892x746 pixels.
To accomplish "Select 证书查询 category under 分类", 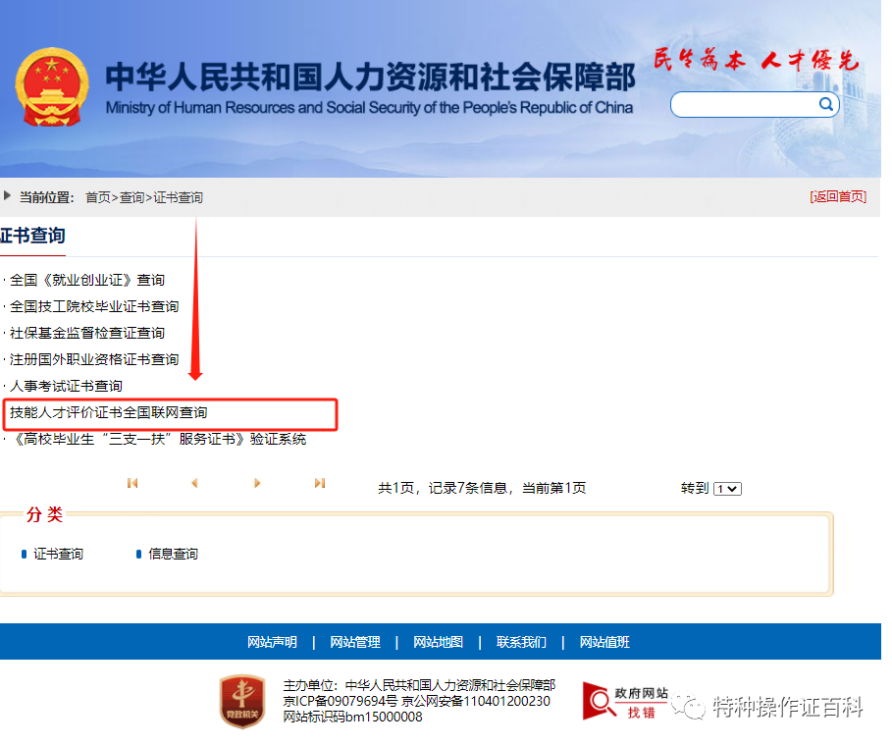I will coord(58,555).
